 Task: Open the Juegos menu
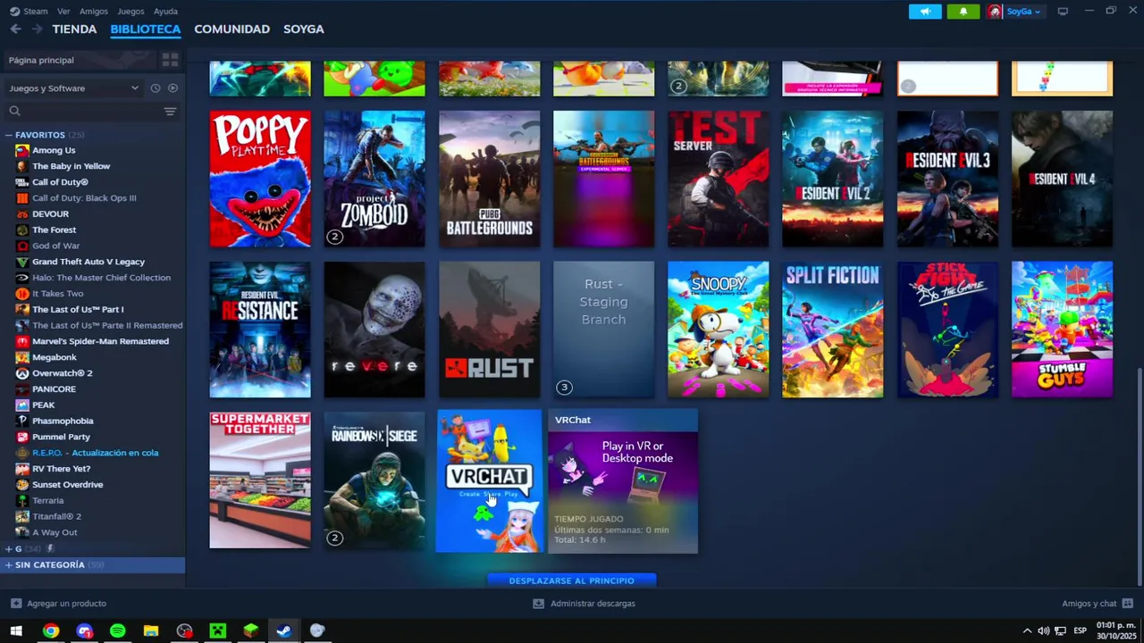130,12
